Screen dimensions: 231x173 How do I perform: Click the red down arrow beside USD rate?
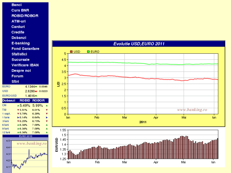(x=36, y=91)
